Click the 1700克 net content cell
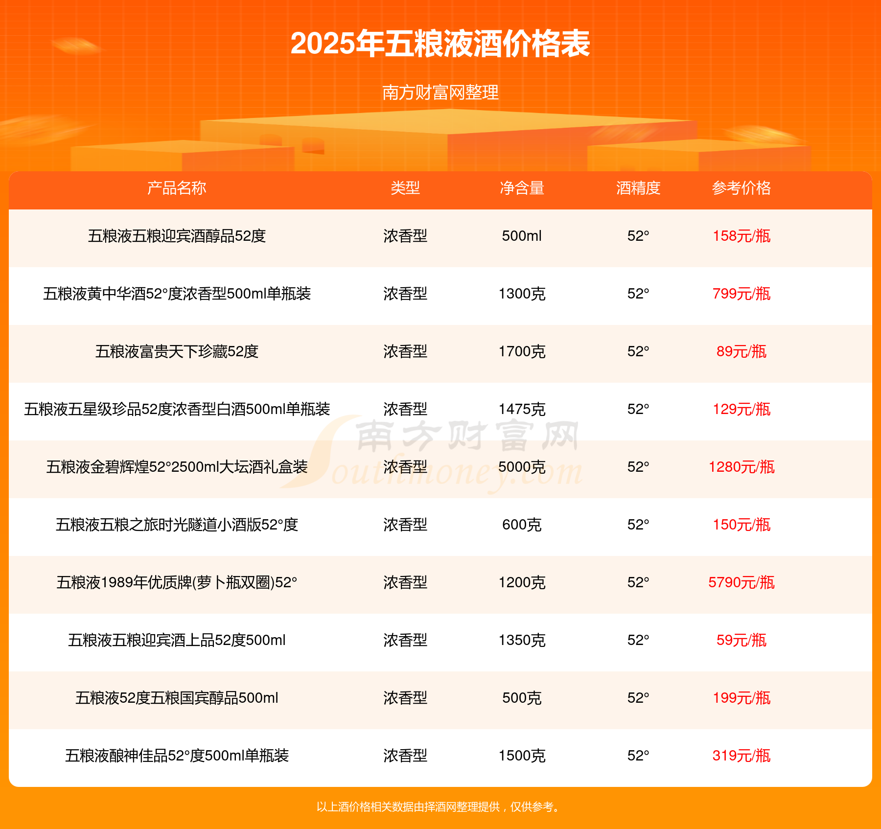 click(x=522, y=351)
